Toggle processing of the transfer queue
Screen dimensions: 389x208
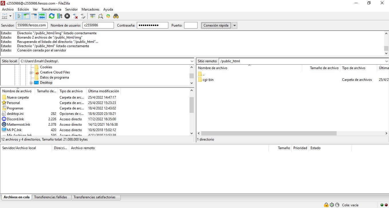[60, 16]
